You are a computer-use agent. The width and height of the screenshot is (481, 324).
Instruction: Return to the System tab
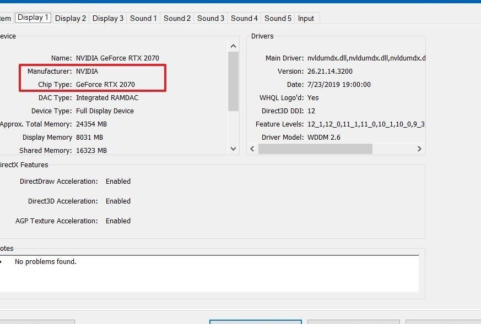(x=6, y=18)
